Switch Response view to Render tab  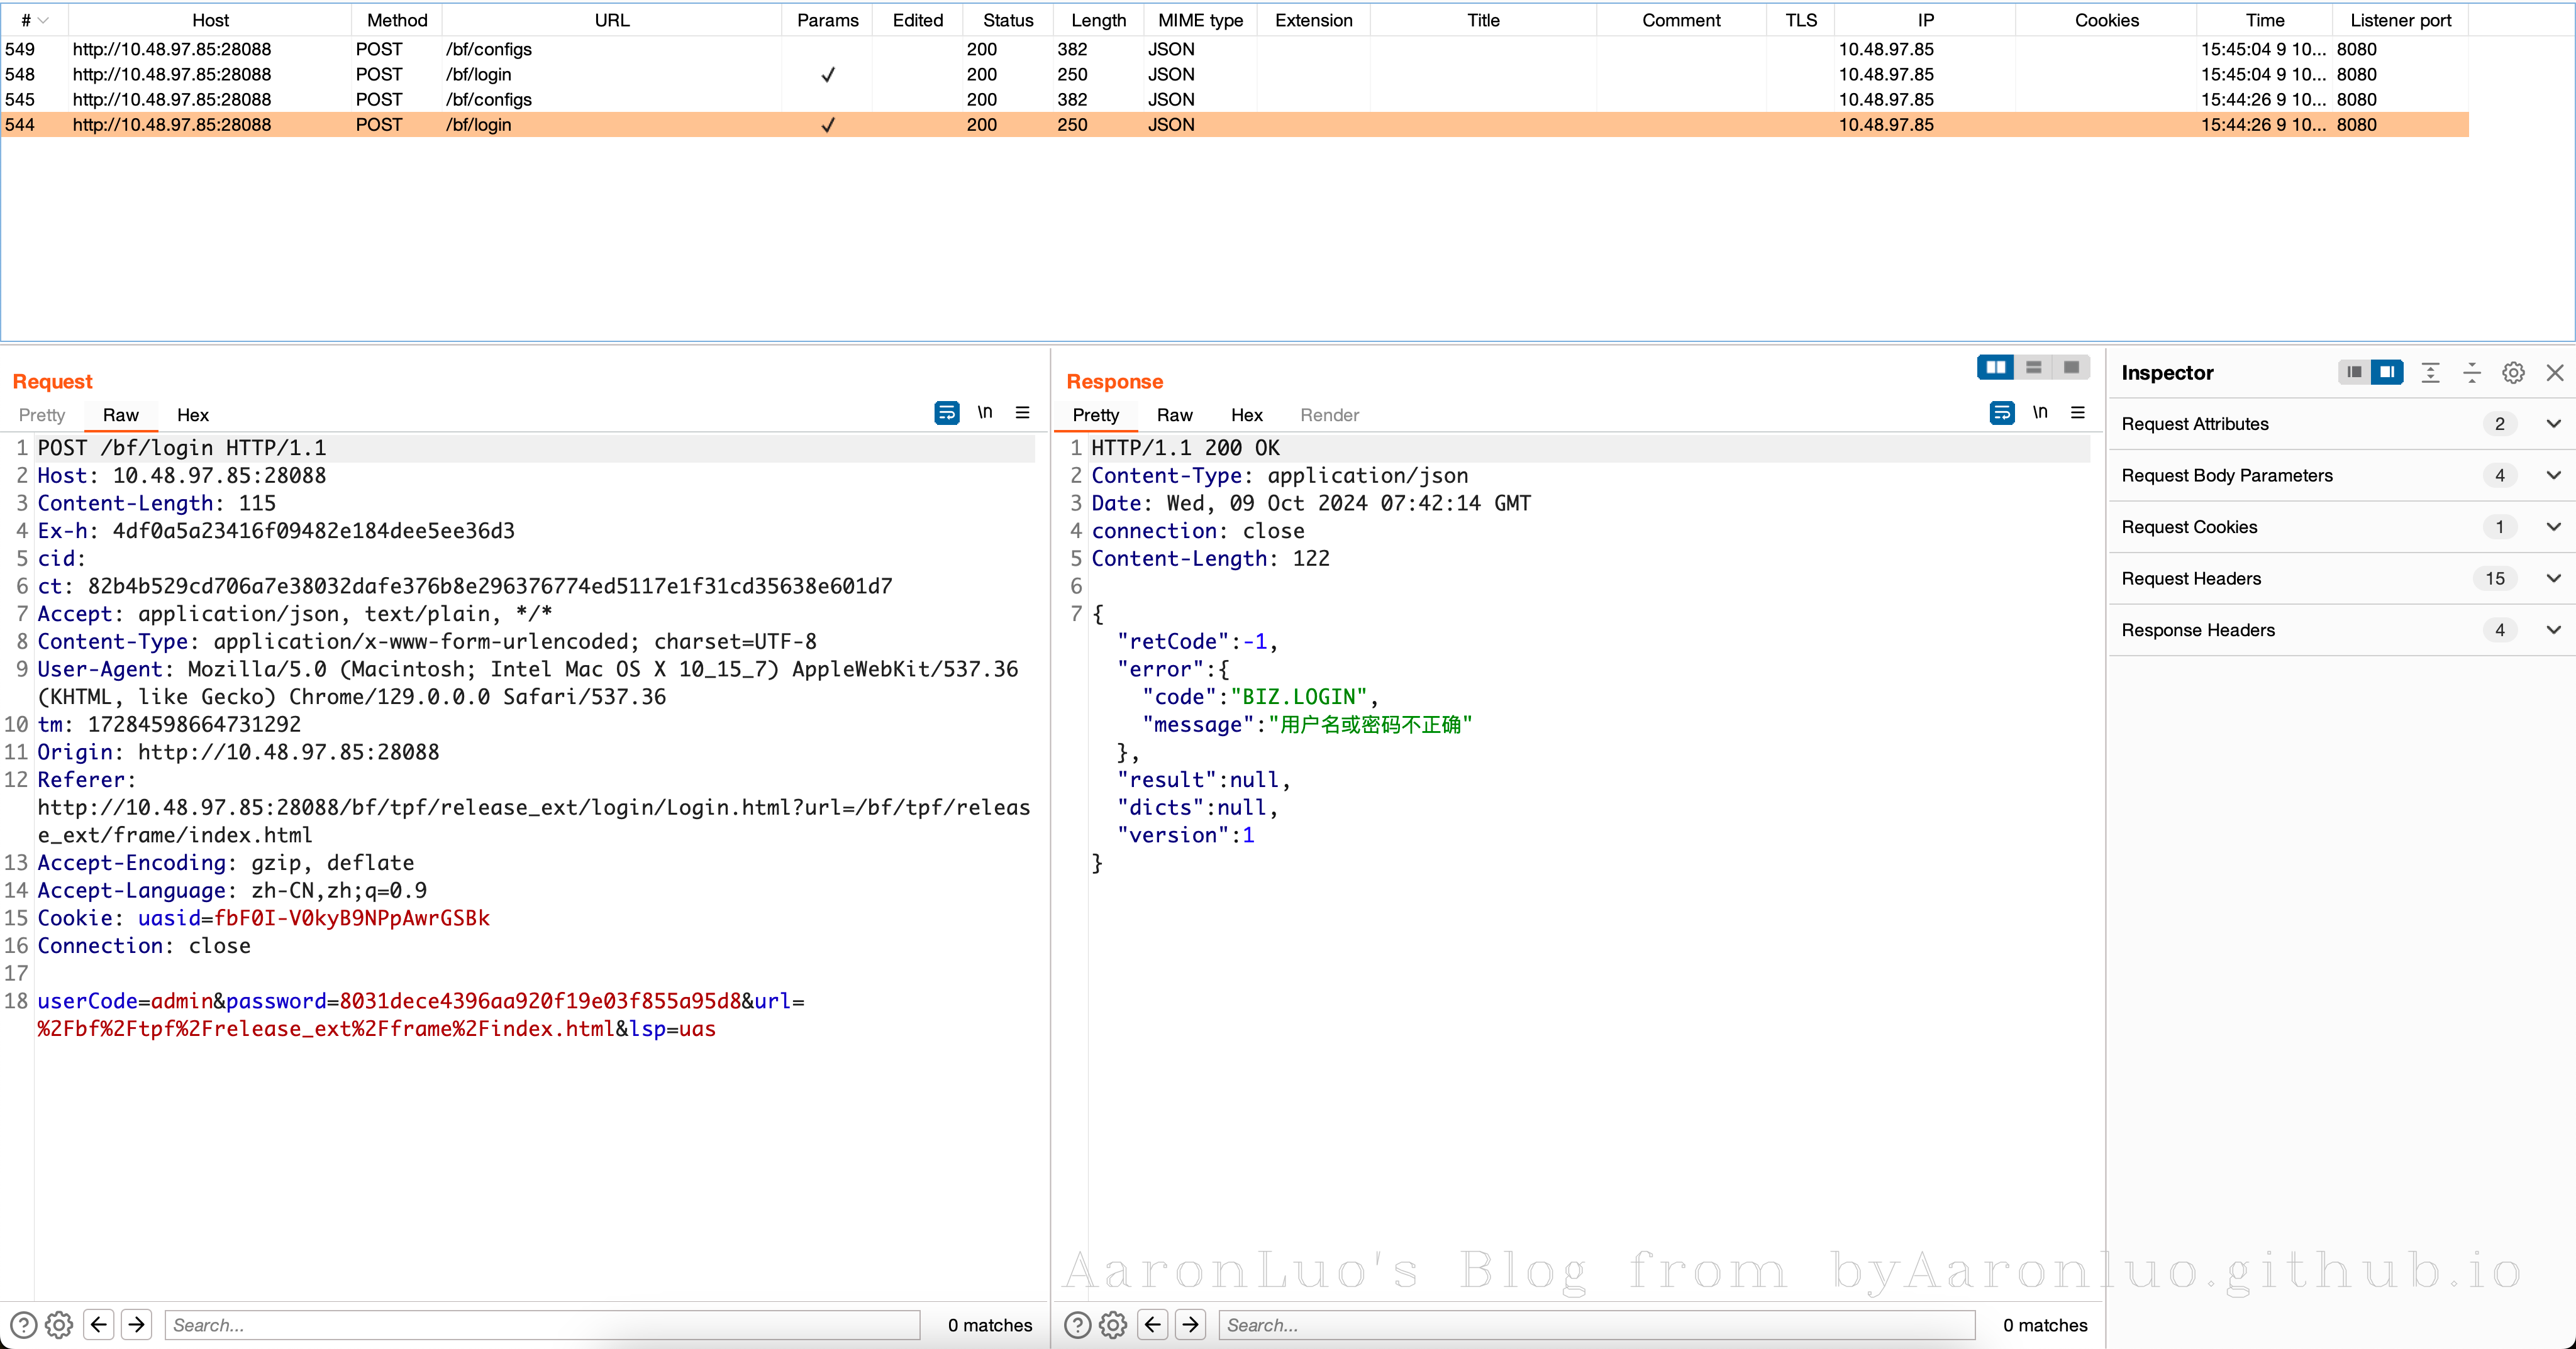pyautogui.click(x=1329, y=415)
